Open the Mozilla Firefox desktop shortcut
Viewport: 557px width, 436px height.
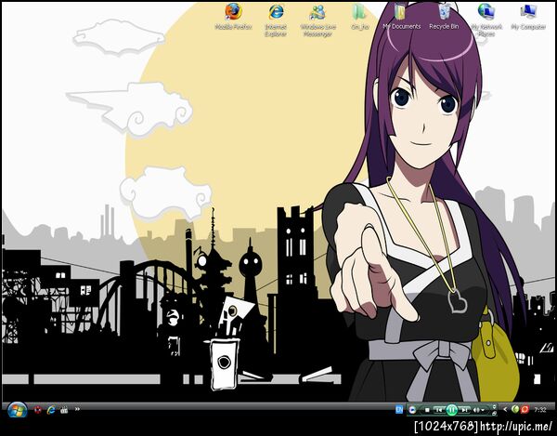(233, 12)
